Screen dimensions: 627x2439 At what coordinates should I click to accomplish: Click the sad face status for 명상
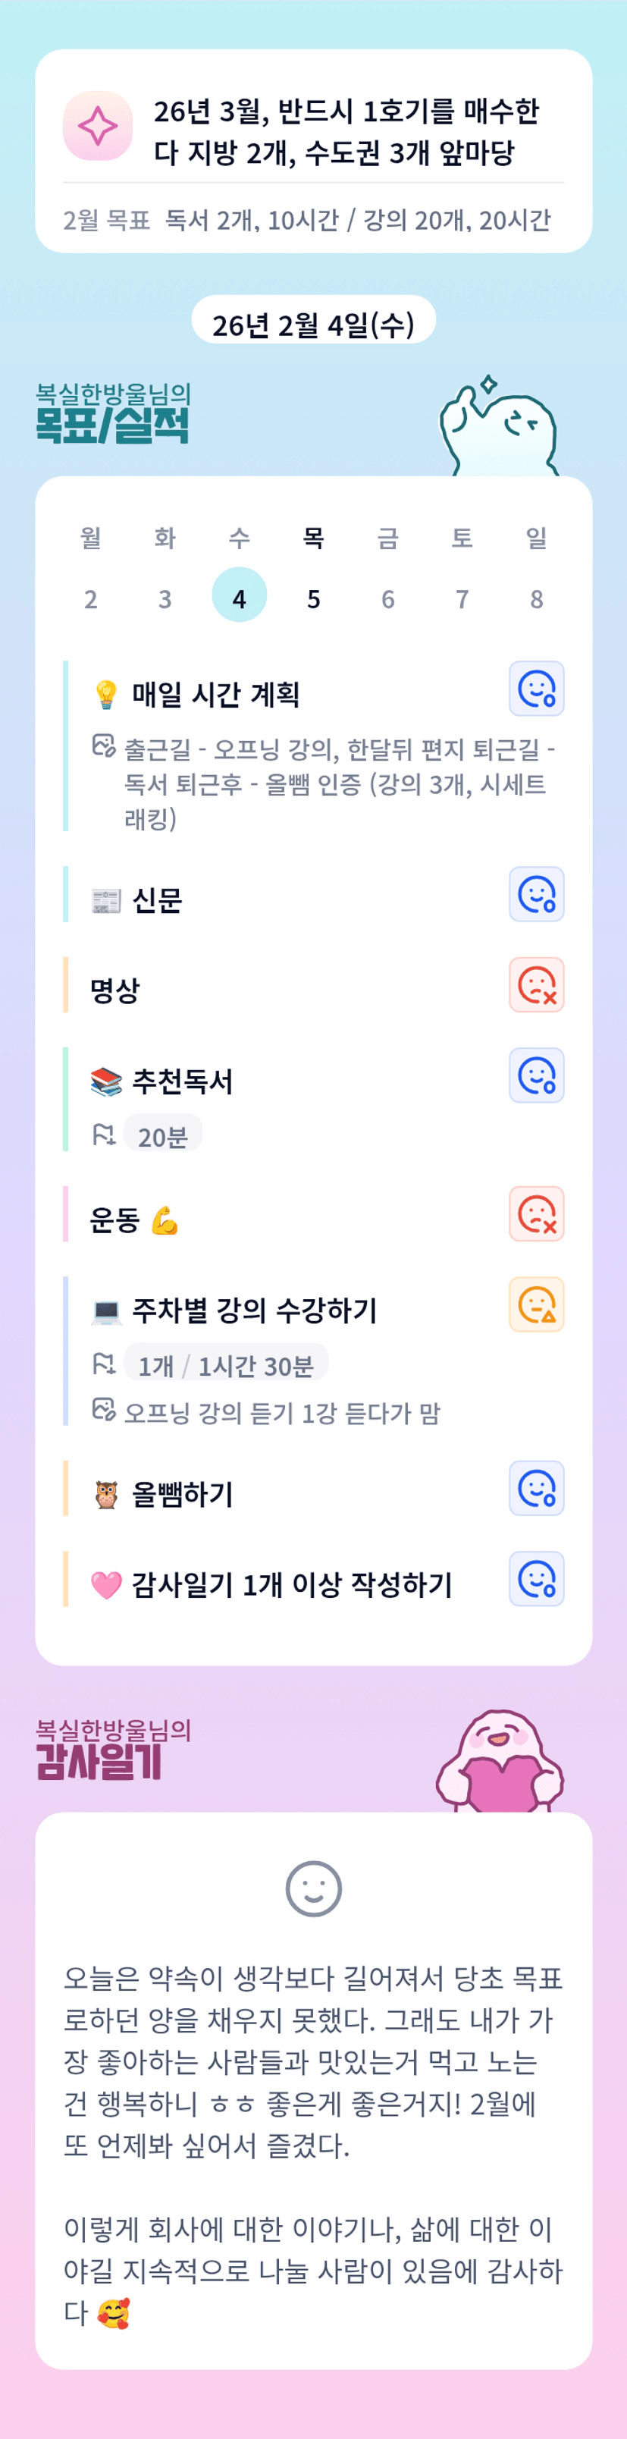pyautogui.click(x=536, y=984)
